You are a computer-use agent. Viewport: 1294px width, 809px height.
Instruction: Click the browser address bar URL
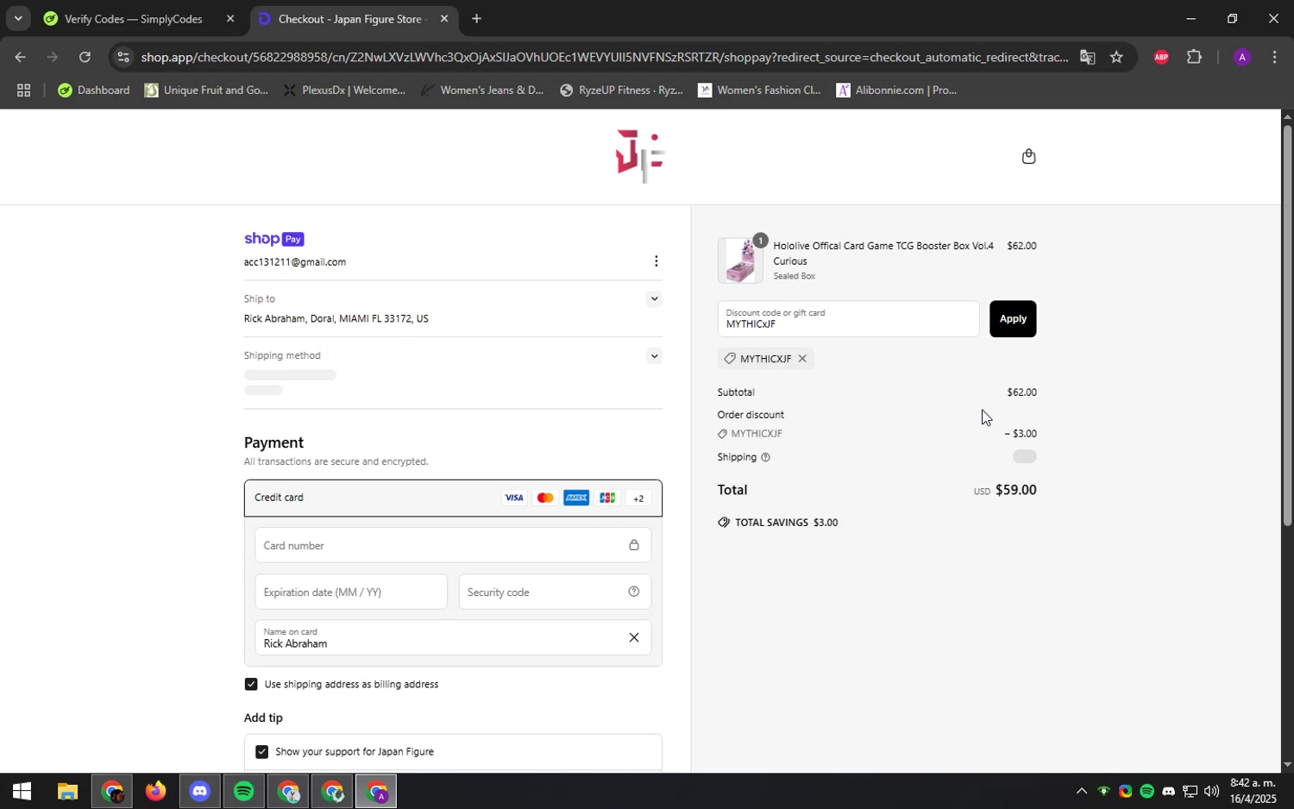(x=604, y=58)
